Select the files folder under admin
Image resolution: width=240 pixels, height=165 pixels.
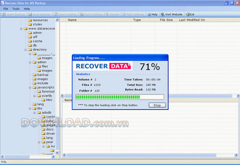[x=45, y=66]
